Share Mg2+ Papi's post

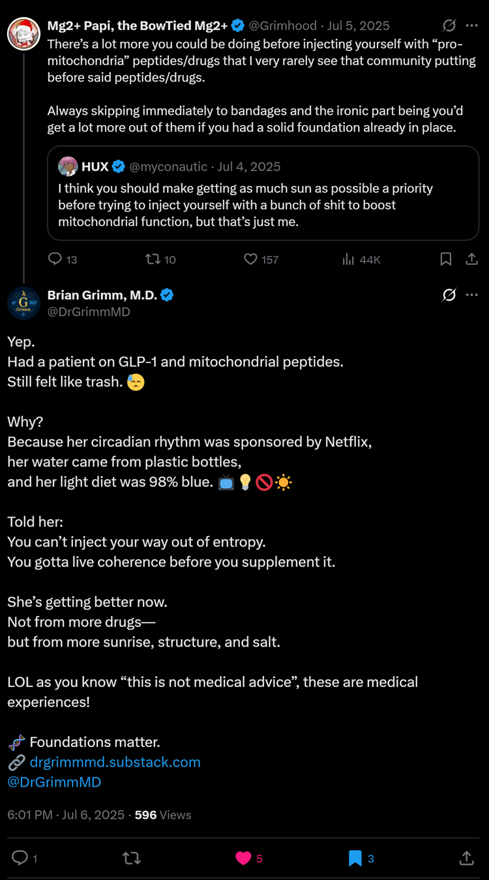tap(471, 259)
